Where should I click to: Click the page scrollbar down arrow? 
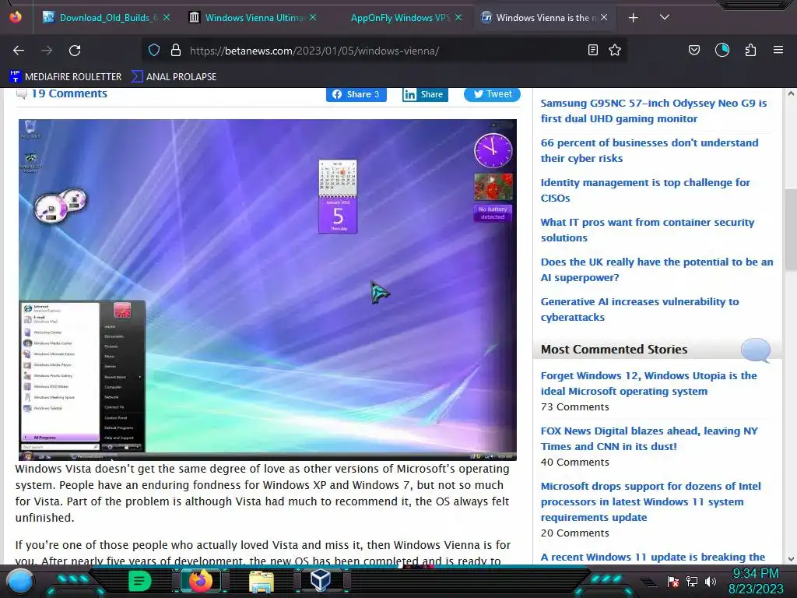pos(791,559)
